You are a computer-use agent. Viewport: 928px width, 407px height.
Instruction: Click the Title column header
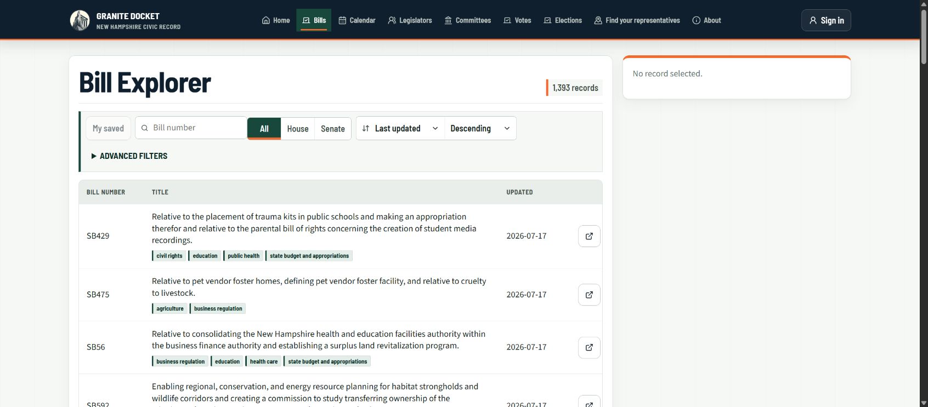160,192
